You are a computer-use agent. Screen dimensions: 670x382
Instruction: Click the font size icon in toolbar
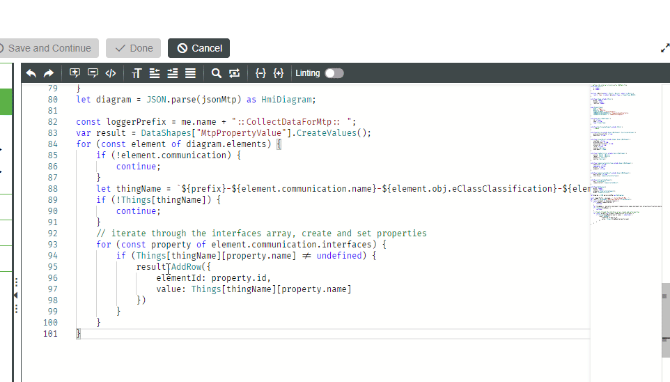click(137, 73)
